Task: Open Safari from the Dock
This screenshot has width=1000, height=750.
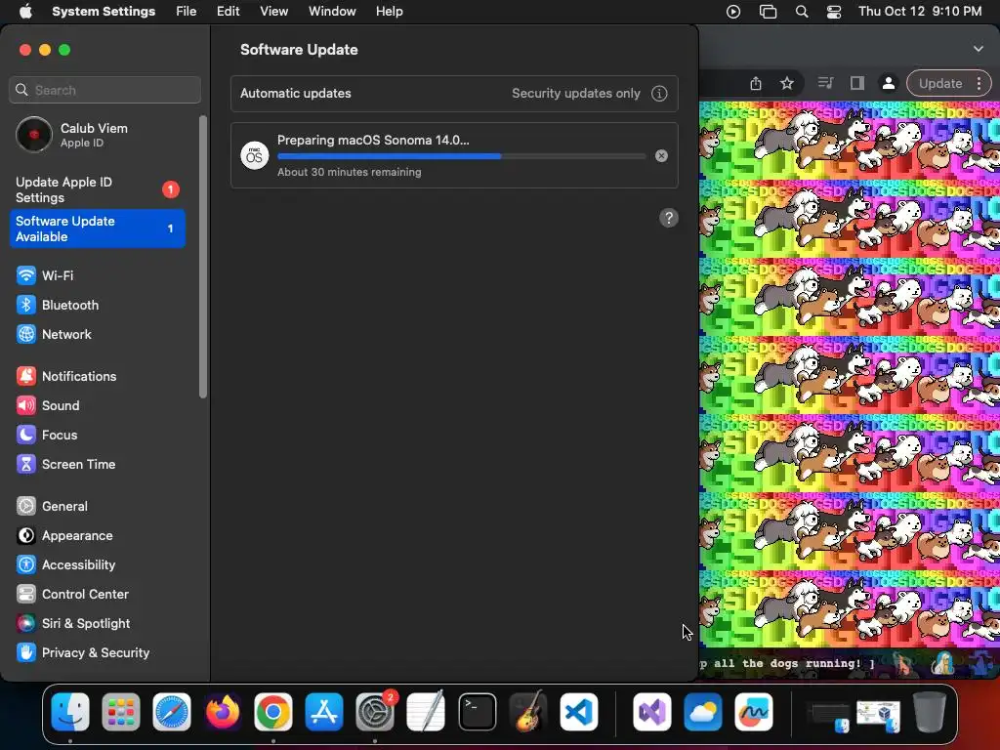Action: [x=172, y=712]
